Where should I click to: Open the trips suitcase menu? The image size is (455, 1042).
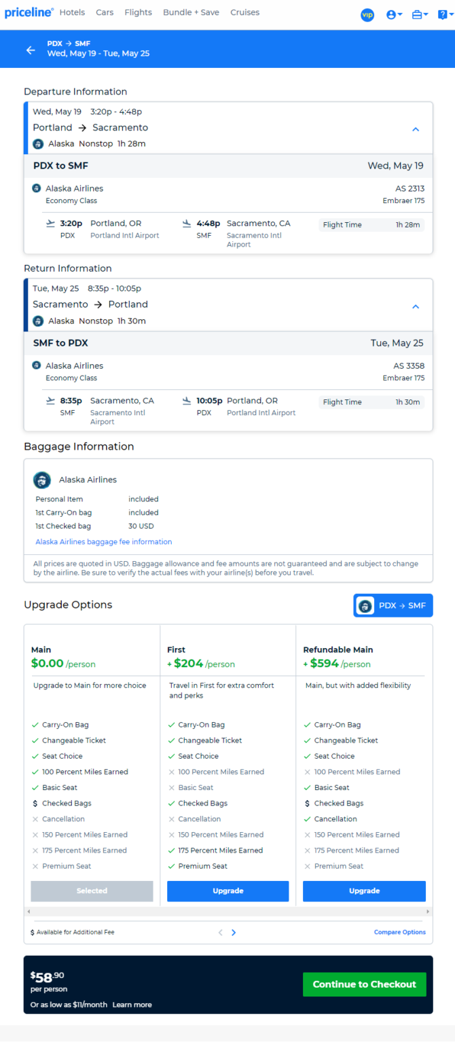pos(420,14)
